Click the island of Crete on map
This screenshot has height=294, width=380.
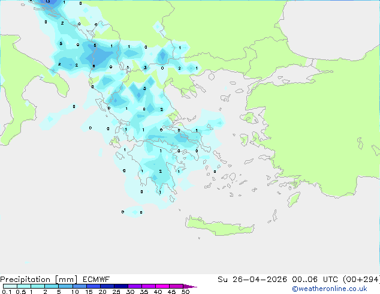(x=219, y=226)
